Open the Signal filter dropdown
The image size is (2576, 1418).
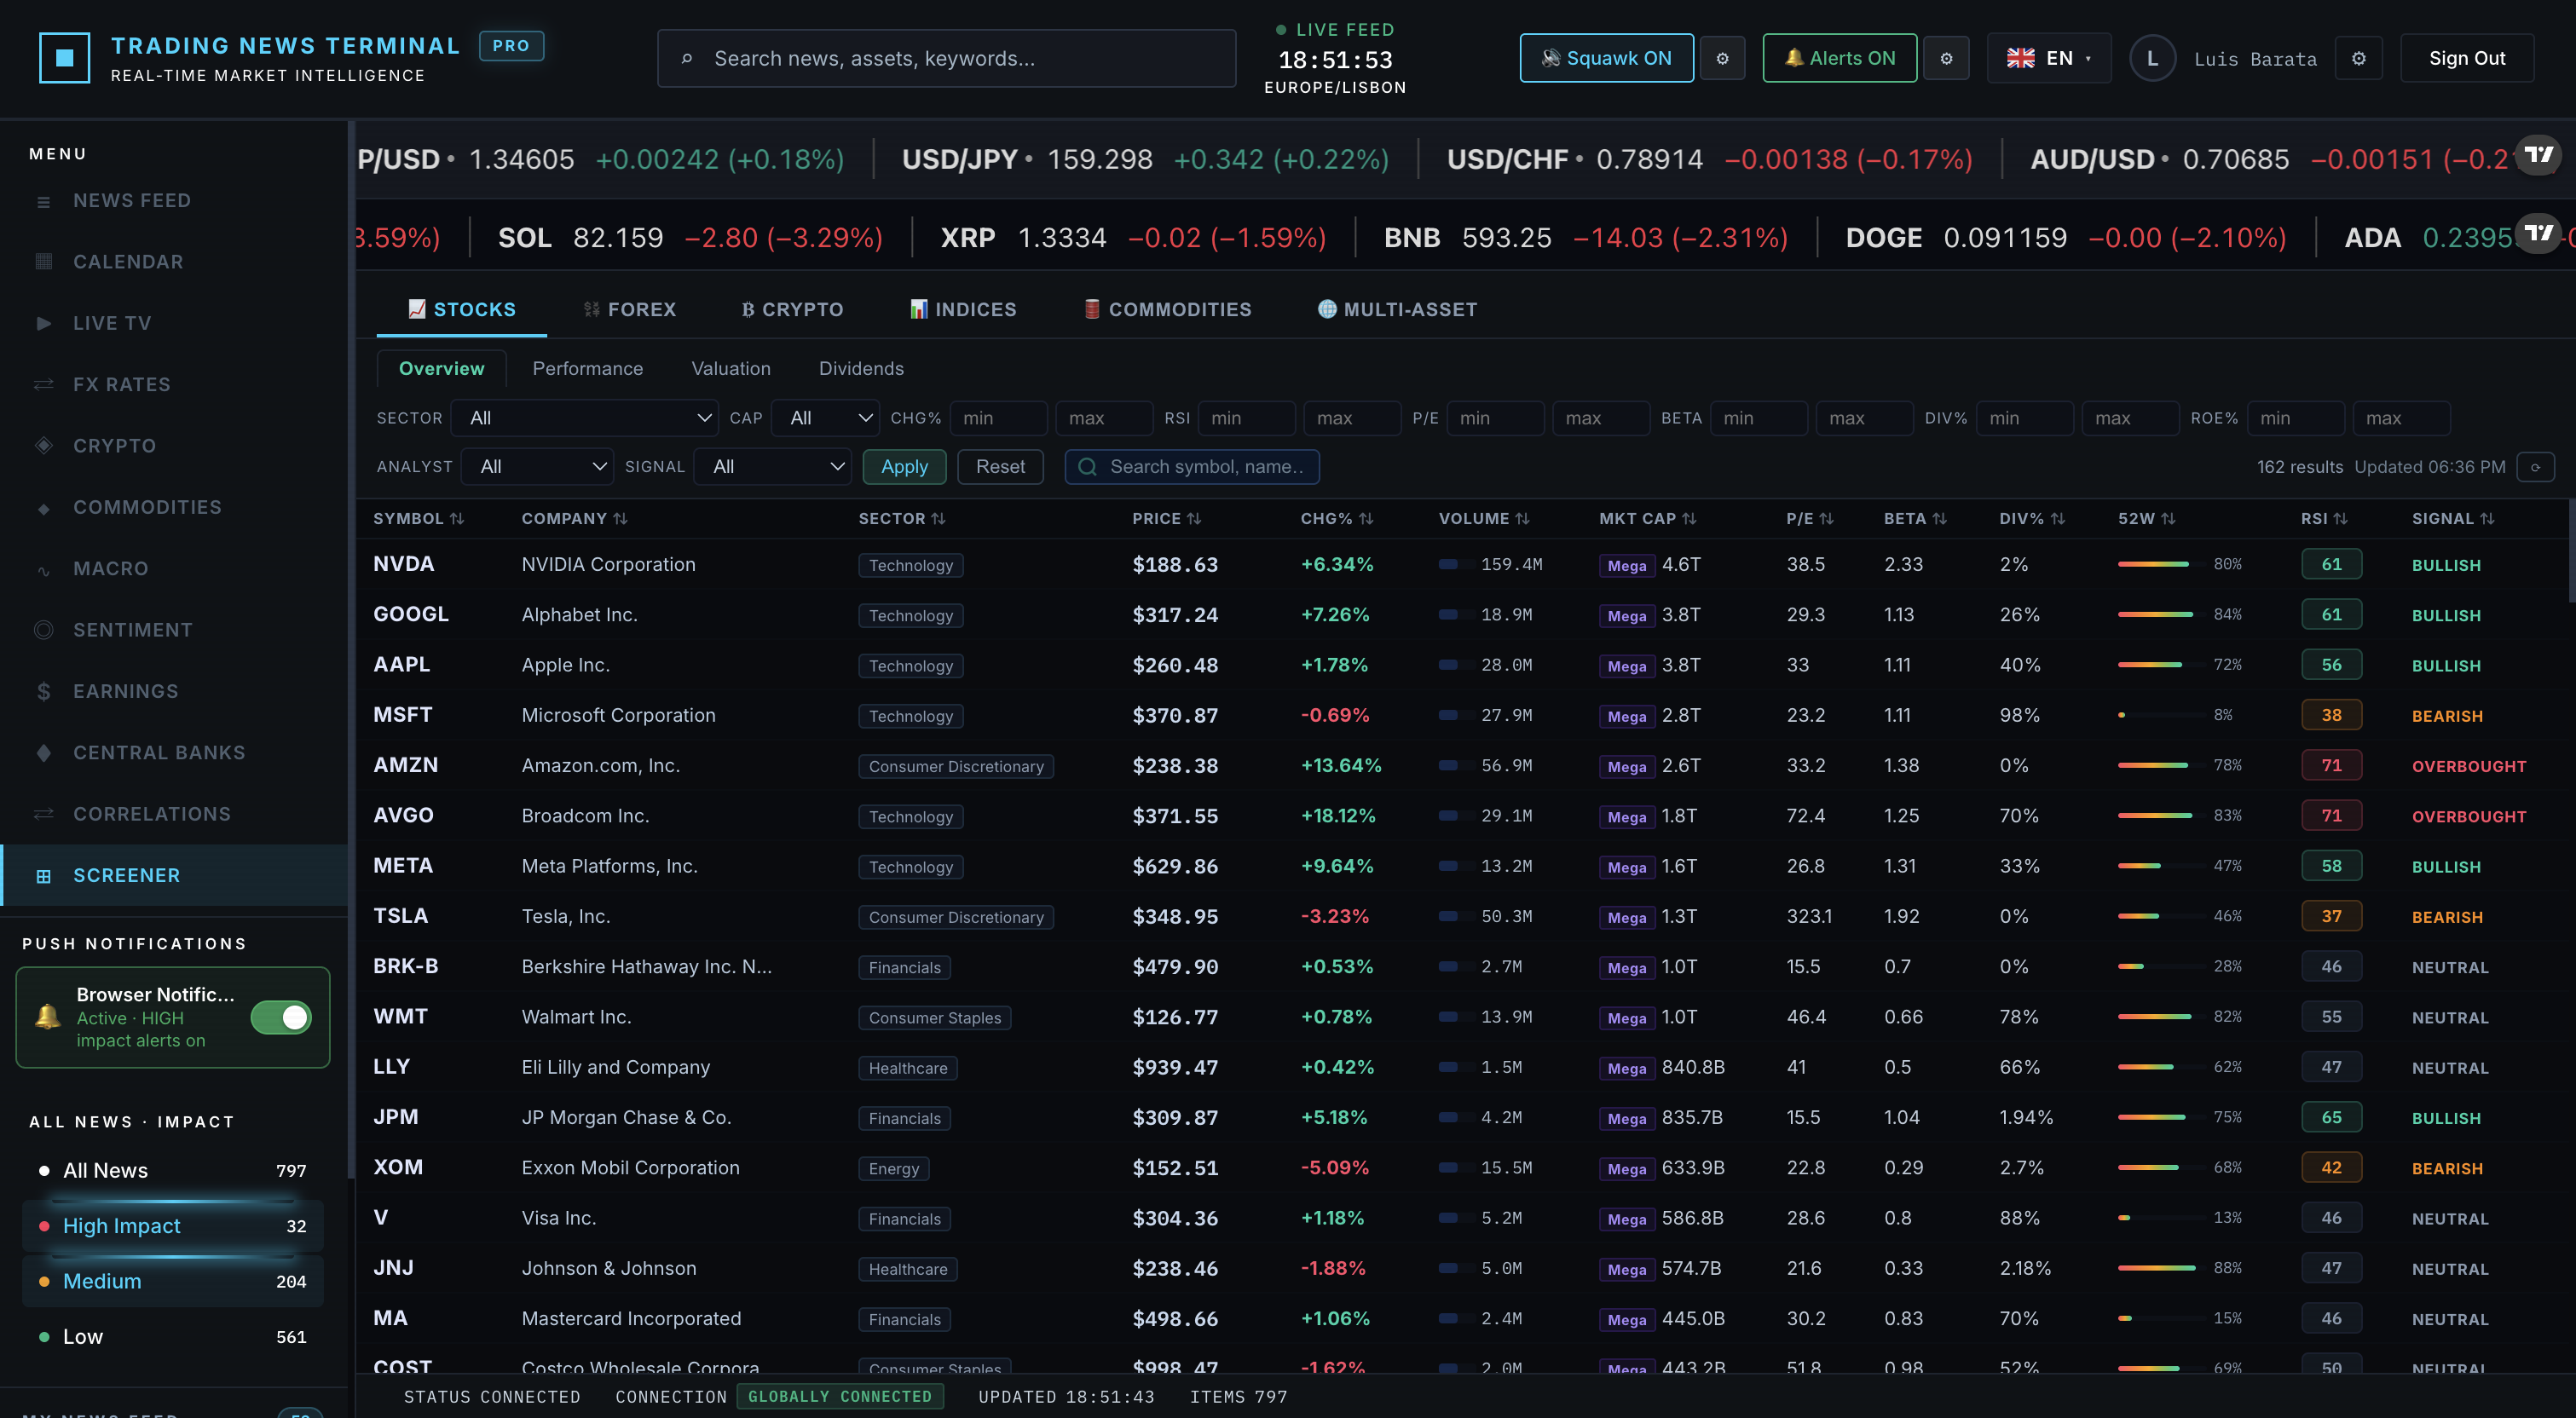(772, 467)
